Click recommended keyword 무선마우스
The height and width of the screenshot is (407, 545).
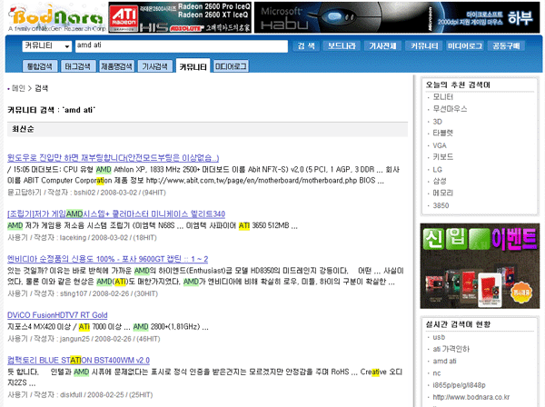450,109
